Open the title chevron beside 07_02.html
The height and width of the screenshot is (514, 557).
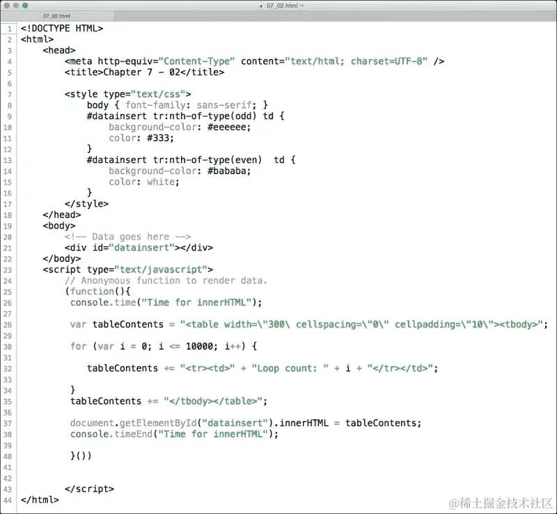click(x=302, y=6)
